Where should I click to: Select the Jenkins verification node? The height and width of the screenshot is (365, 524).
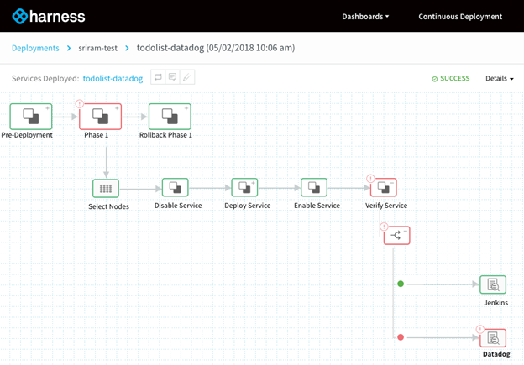pyautogui.click(x=493, y=284)
